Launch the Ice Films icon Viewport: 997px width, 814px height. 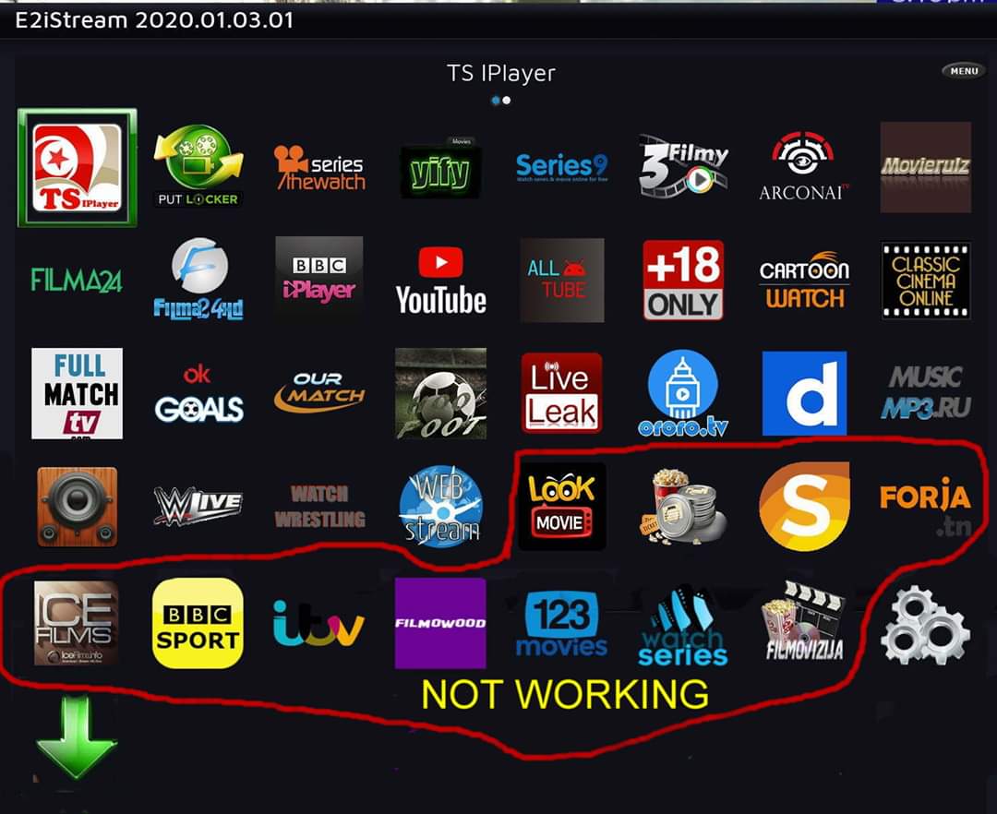point(76,623)
